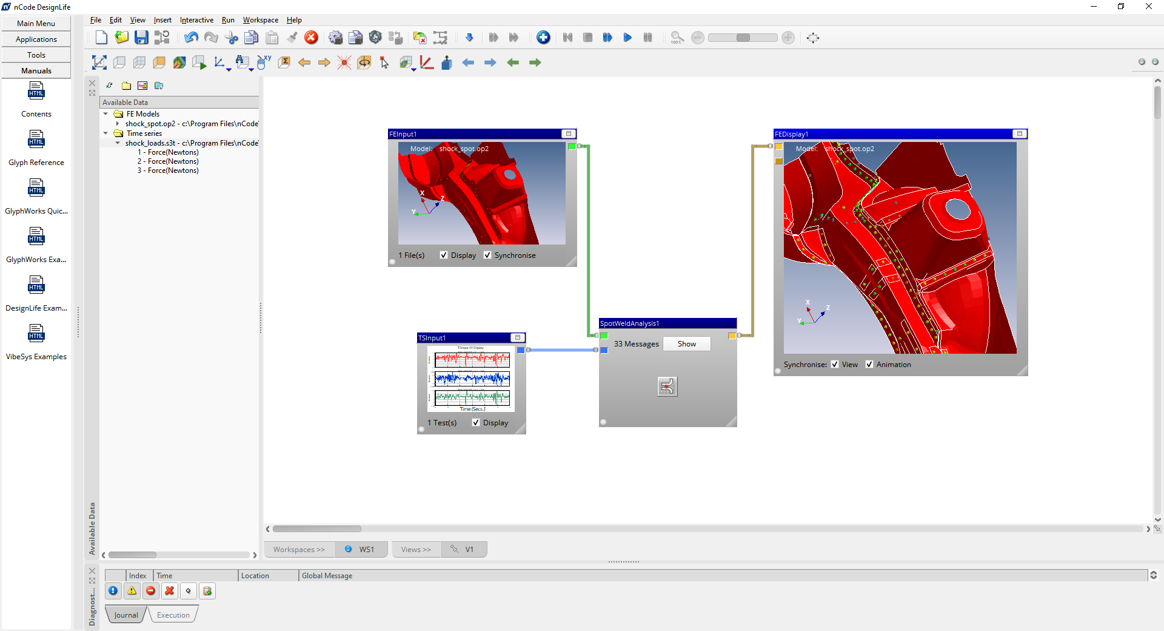Screen dimensions: 1164x631
Task: Click the Views >> button
Action: click(416, 550)
